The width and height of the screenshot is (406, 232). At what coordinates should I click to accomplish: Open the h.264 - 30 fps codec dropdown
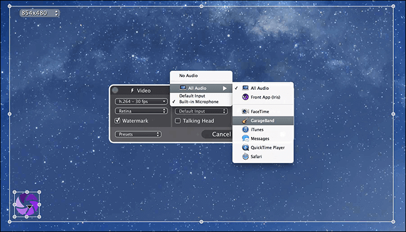coord(141,101)
